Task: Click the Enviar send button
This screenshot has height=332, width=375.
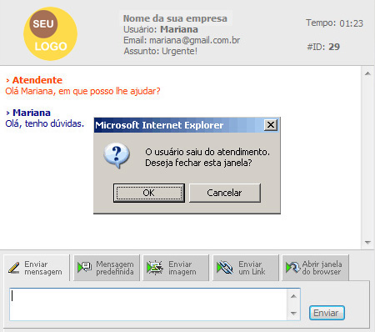Action: click(327, 313)
